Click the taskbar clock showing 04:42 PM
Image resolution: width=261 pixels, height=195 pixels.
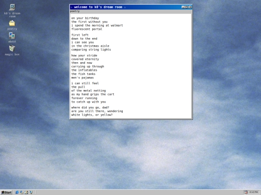click(254, 192)
